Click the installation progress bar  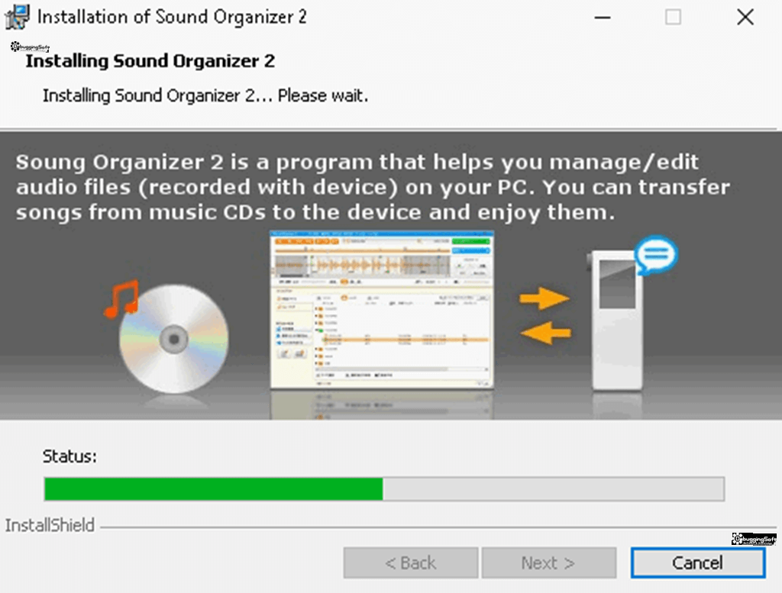coord(384,489)
